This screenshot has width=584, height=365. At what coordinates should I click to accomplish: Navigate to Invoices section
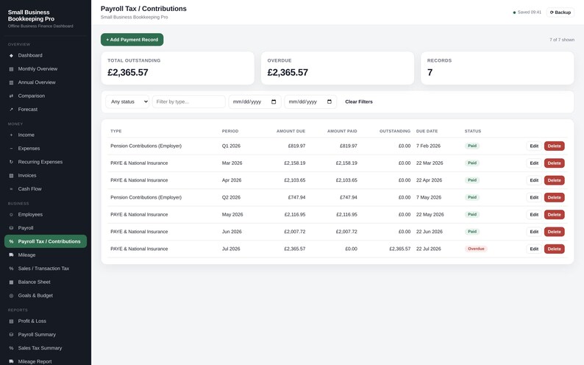point(46,175)
